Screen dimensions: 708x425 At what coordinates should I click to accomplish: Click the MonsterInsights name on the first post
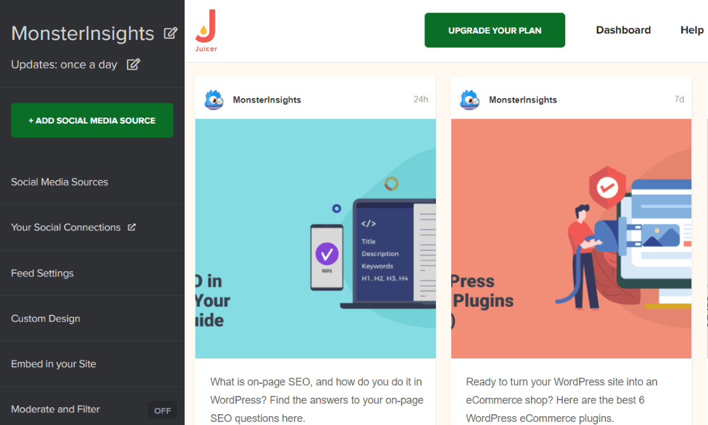click(268, 99)
